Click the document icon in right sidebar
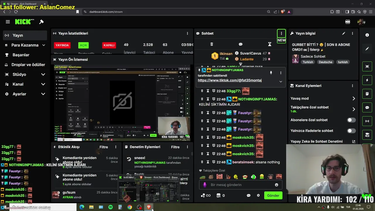The width and height of the screenshot is (375, 211). coord(367,94)
